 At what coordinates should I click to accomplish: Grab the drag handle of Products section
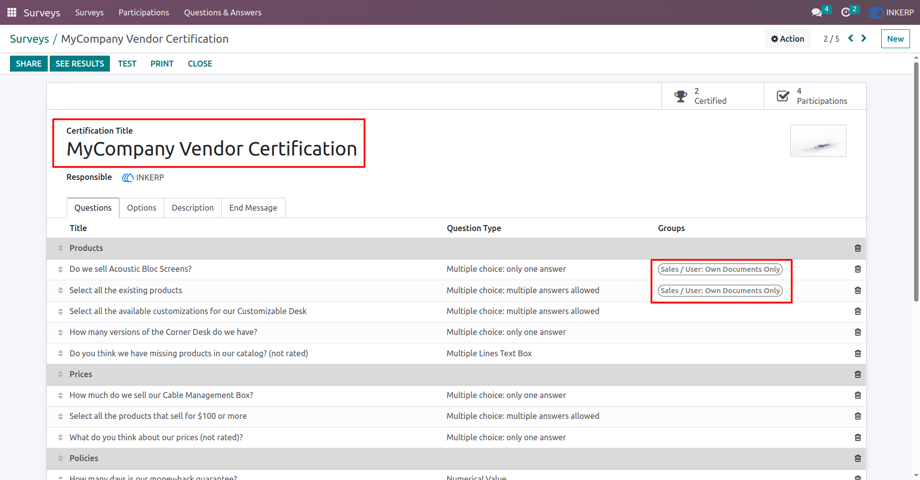60,248
